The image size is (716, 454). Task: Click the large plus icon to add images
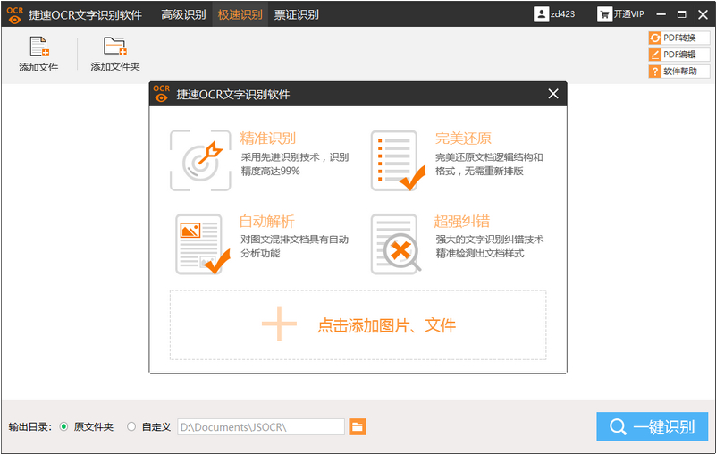279,324
